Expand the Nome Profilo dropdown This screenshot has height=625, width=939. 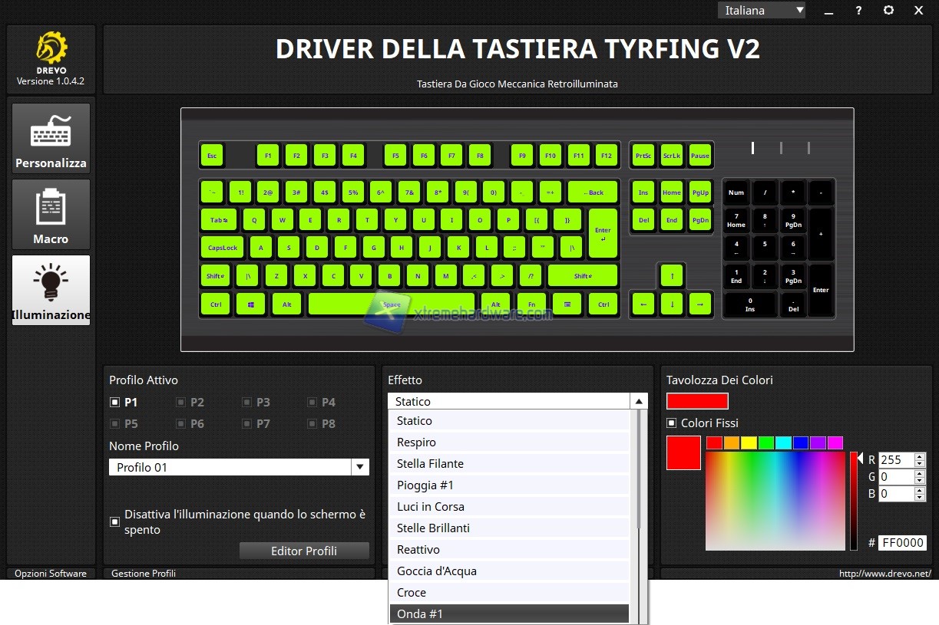click(359, 467)
